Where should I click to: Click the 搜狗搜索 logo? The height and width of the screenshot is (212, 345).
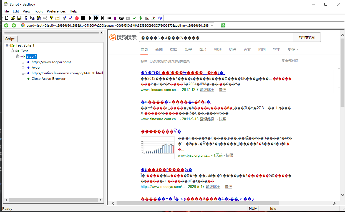tap(123, 37)
